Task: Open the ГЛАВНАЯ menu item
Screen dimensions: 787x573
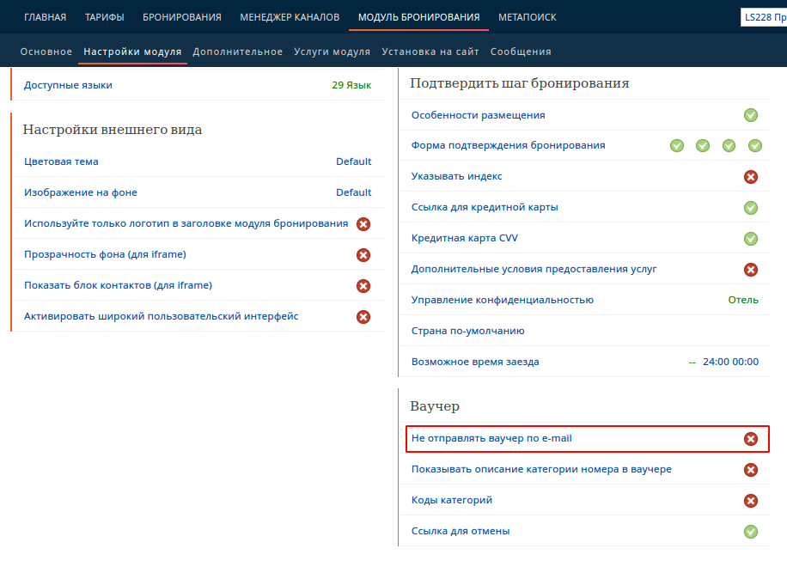Action: coord(46,17)
